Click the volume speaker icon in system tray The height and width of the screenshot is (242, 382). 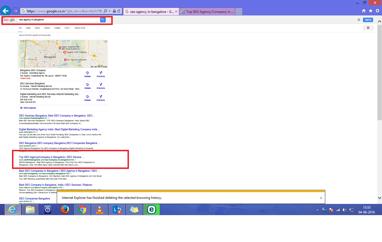pos(345,210)
